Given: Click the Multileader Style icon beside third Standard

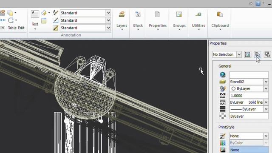Looking at the screenshot, I should pos(55,28).
